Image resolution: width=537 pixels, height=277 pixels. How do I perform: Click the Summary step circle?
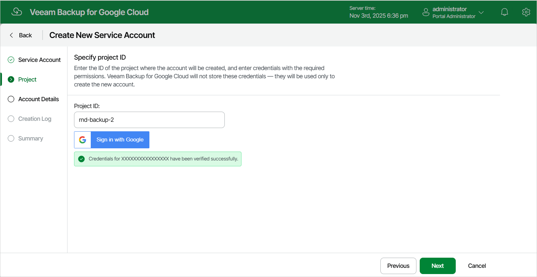pyautogui.click(x=11, y=138)
